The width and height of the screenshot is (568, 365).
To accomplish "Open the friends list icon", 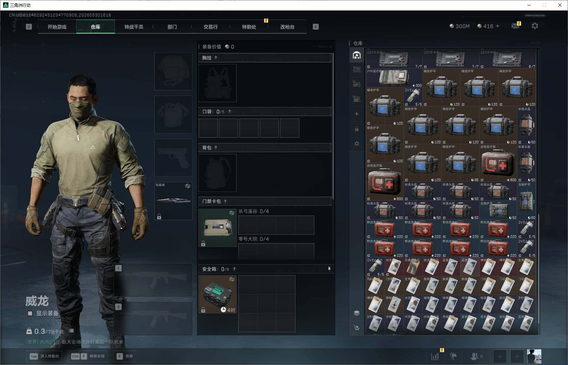I will (476, 356).
